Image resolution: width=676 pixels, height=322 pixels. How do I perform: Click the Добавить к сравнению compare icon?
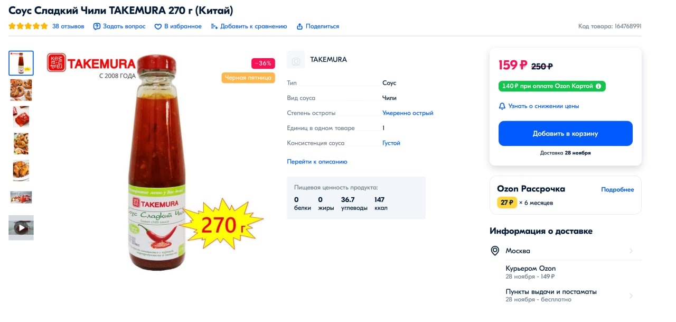click(214, 26)
